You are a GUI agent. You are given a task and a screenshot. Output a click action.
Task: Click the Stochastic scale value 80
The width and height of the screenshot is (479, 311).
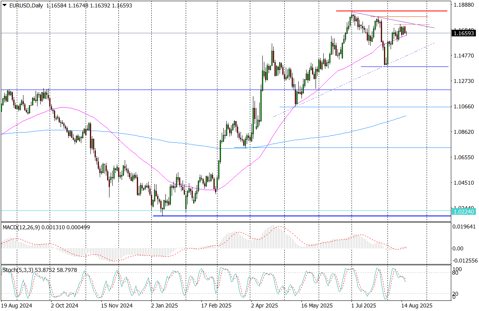455,273
